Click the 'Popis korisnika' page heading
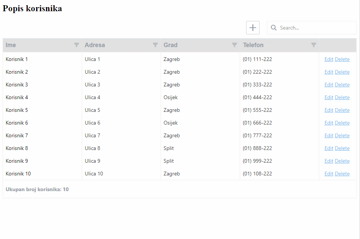This screenshot has height=239, width=360. pos(32,9)
